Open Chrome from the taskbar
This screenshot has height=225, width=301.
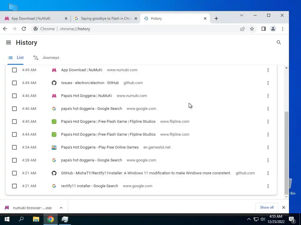click(x=51, y=219)
